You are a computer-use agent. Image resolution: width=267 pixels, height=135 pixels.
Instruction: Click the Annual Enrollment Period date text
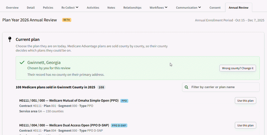230,20
